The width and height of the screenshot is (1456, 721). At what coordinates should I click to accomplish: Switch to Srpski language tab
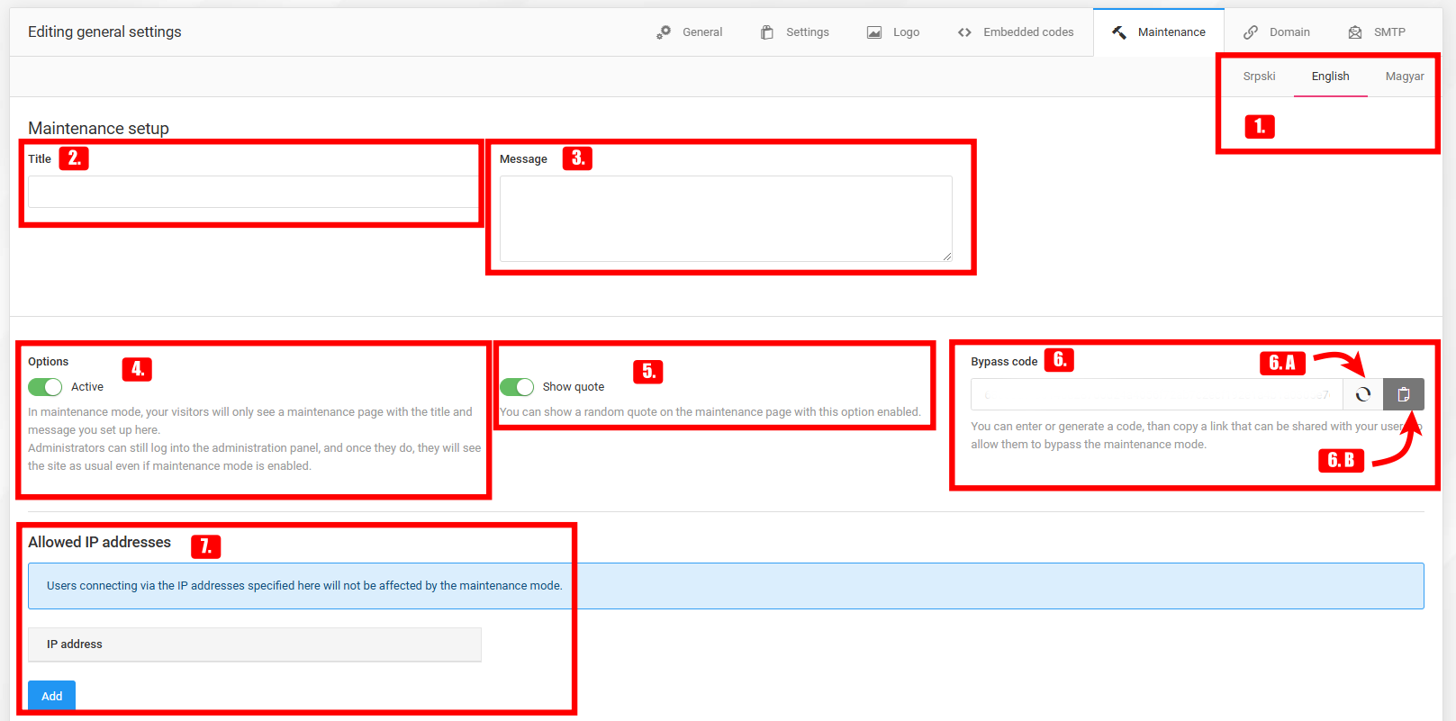1259,77
